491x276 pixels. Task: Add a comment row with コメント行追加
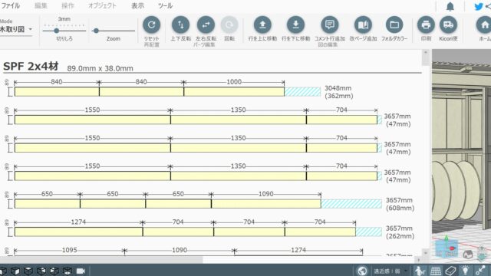pos(330,25)
